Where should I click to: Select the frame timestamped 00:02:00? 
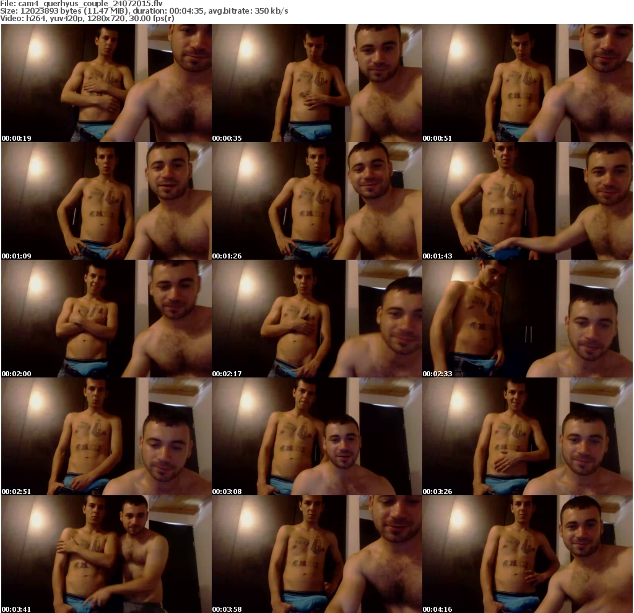click(106, 319)
